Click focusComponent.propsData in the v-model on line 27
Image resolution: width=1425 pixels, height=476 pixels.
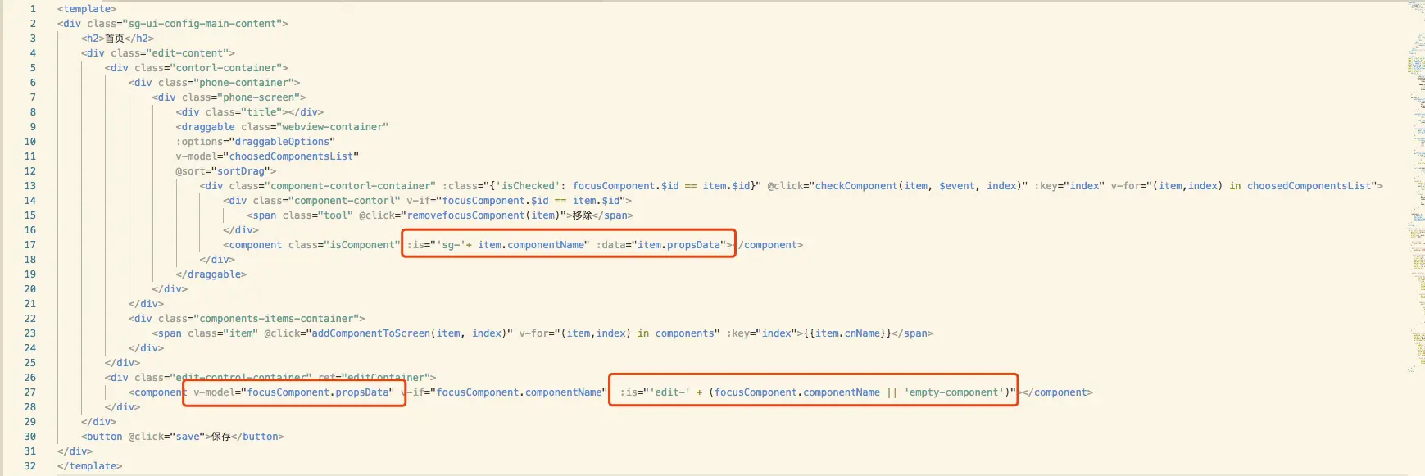click(318, 392)
